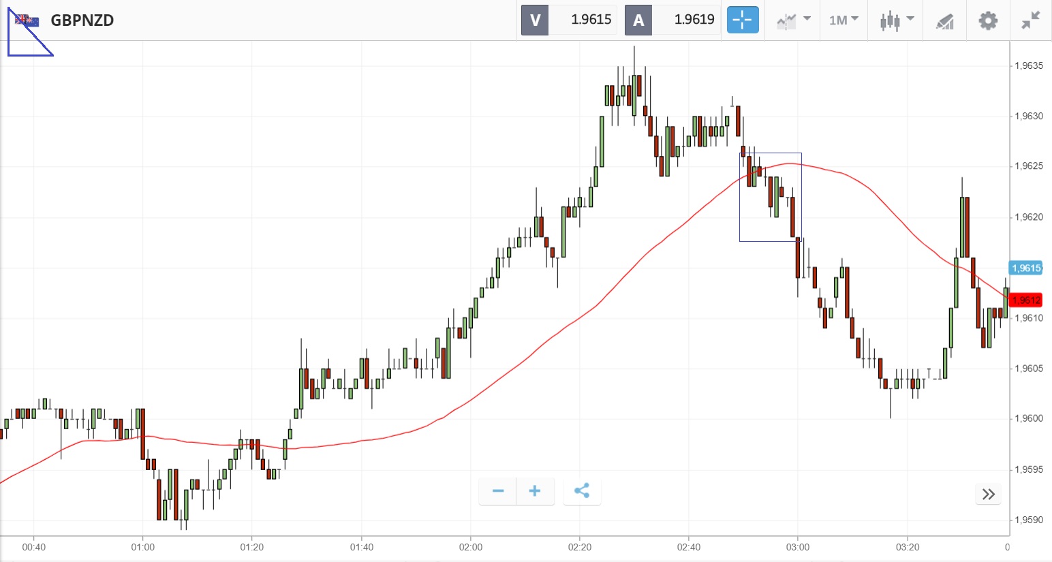Open chart settings gear
1052x562 pixels.
[988, 20]
